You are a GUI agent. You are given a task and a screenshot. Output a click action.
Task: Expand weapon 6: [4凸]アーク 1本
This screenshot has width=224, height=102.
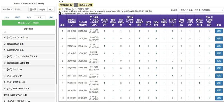click(x=29, y=69)
